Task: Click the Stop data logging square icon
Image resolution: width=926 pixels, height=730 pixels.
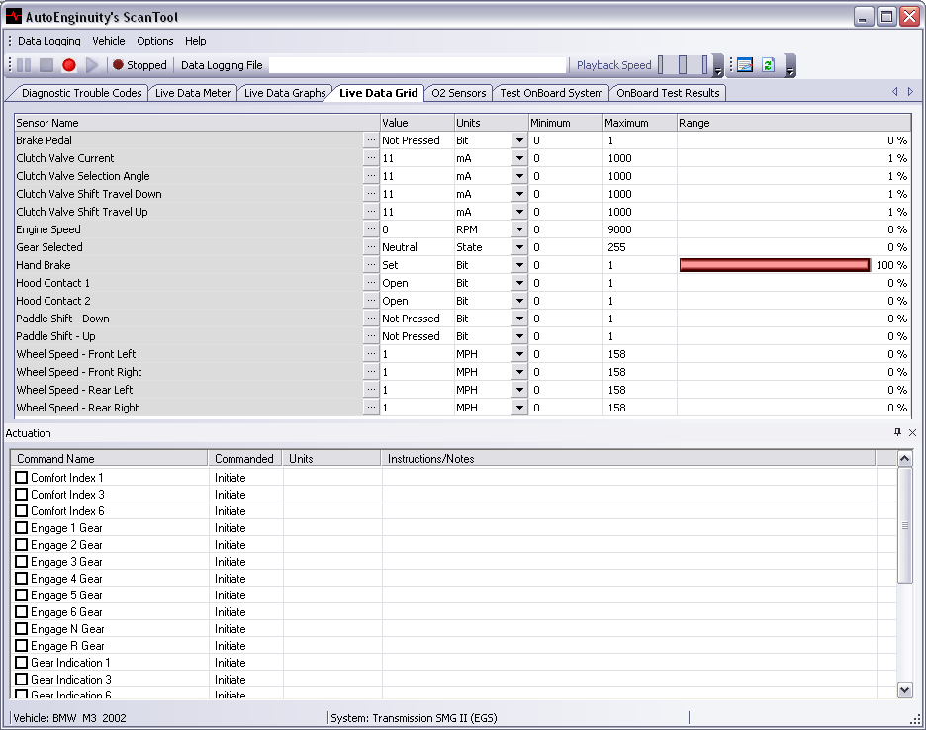Action: point(46,65)
